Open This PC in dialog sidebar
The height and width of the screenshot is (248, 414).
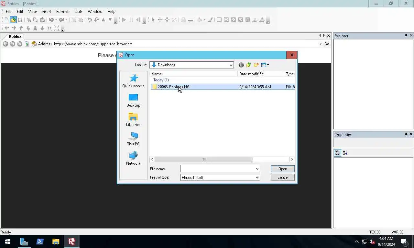[x=133, y=139]
